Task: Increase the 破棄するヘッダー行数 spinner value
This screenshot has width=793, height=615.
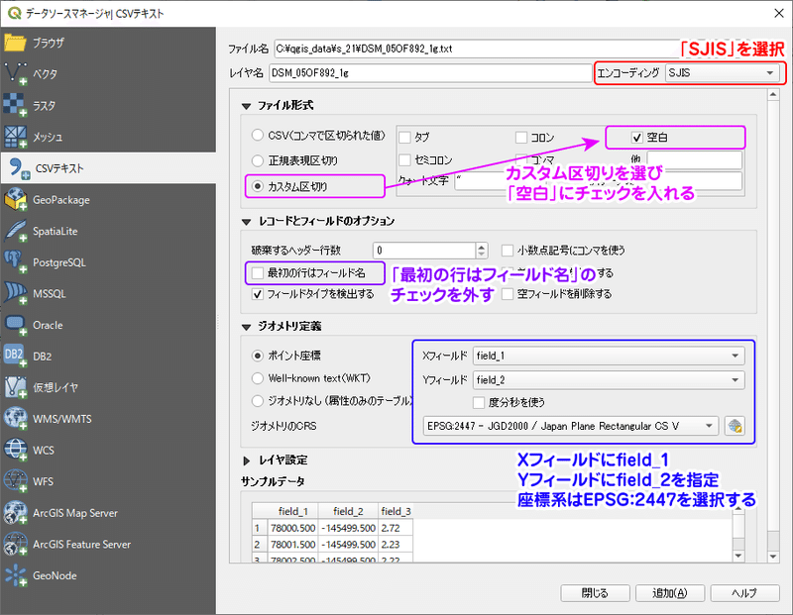Action: point(482,247)
